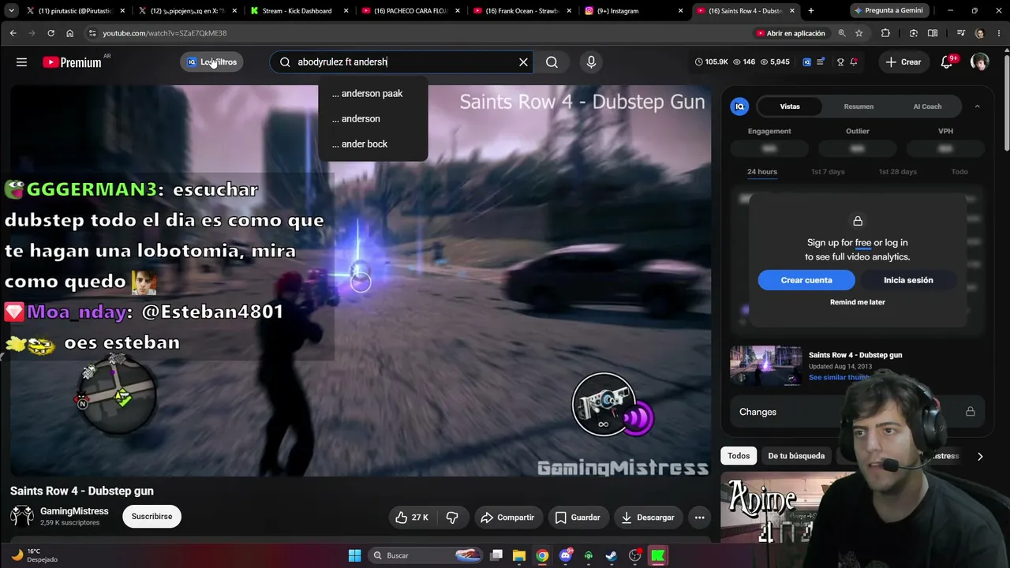Image resolution: width=1010 pixels, height=568 pixels.
Task: Open File Explorer from the taskbar
Action: tap(519, 555)
